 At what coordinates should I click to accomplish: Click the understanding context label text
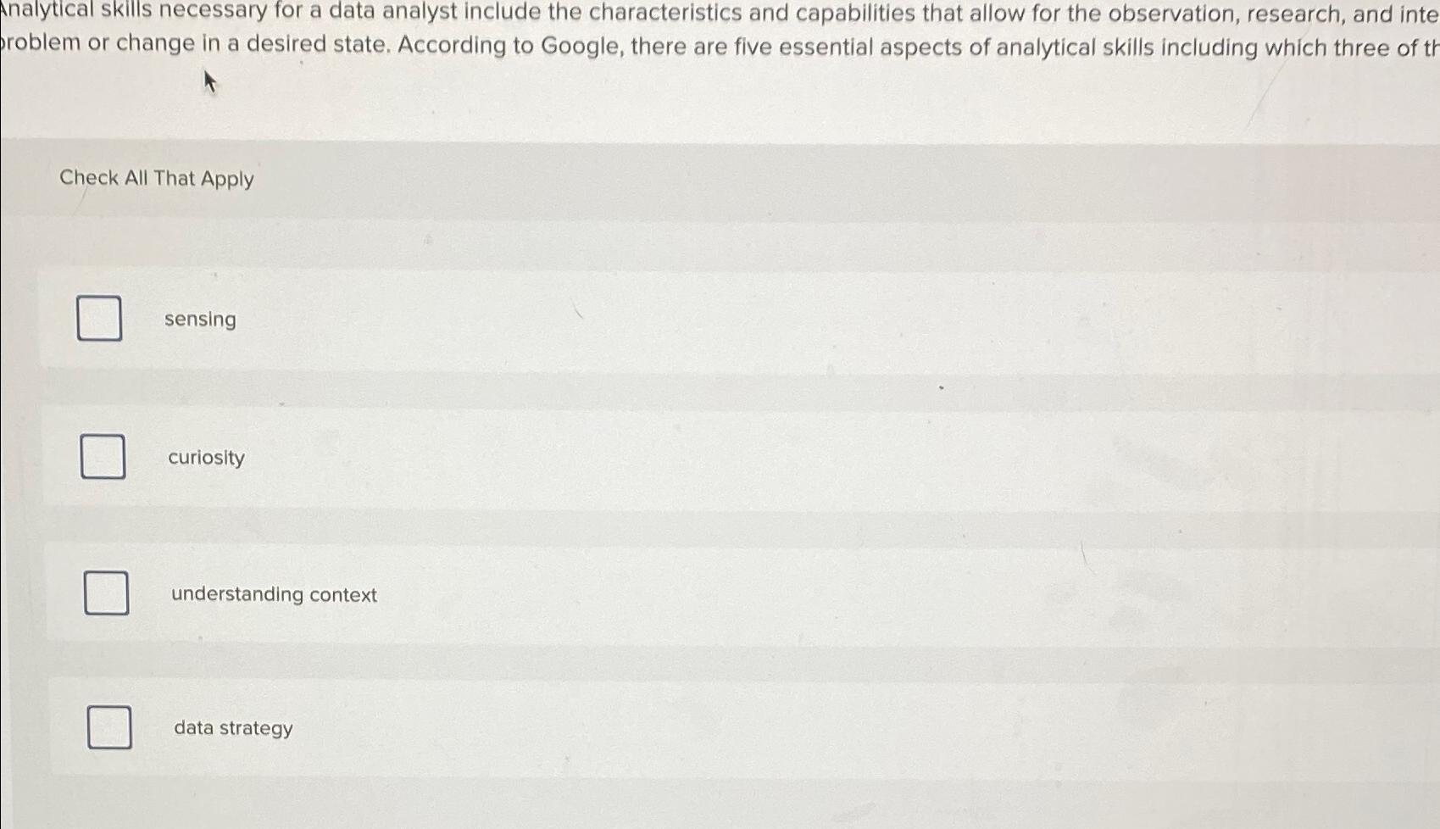click(x=272, y=595)
